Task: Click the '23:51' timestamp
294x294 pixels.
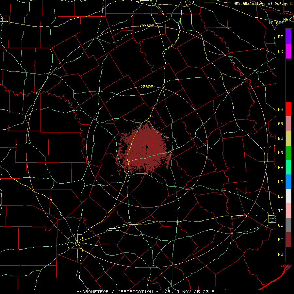Action: point(210,292)
